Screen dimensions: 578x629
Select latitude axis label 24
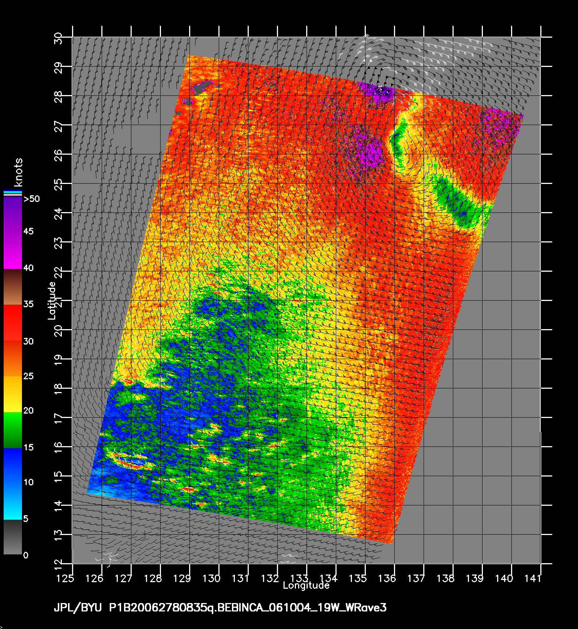tap(59, 214)
